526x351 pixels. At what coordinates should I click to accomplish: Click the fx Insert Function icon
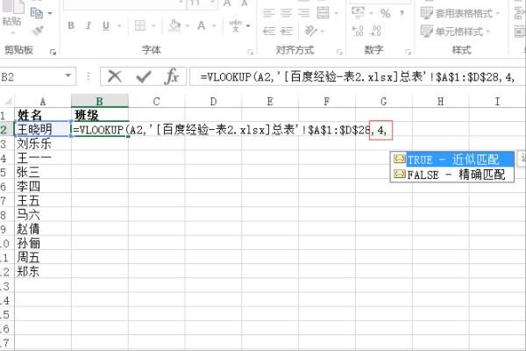172,76
